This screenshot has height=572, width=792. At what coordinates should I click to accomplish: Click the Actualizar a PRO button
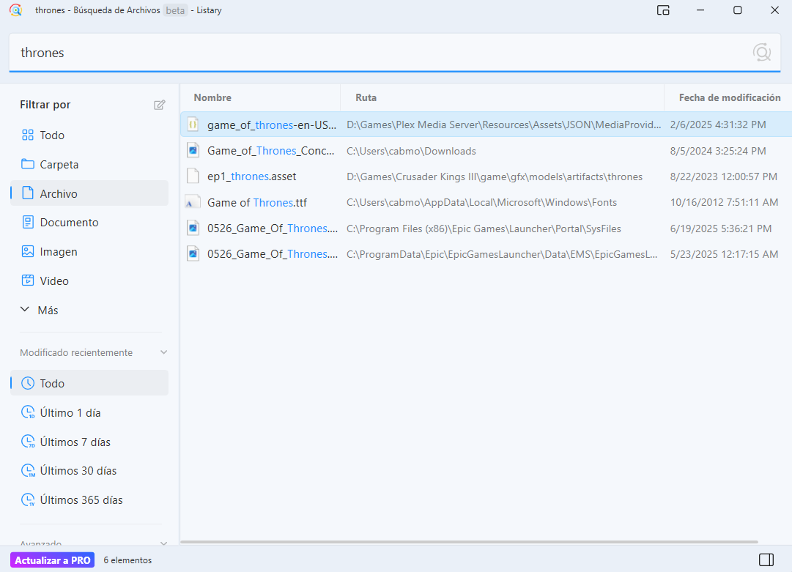(x=52, y=560)
